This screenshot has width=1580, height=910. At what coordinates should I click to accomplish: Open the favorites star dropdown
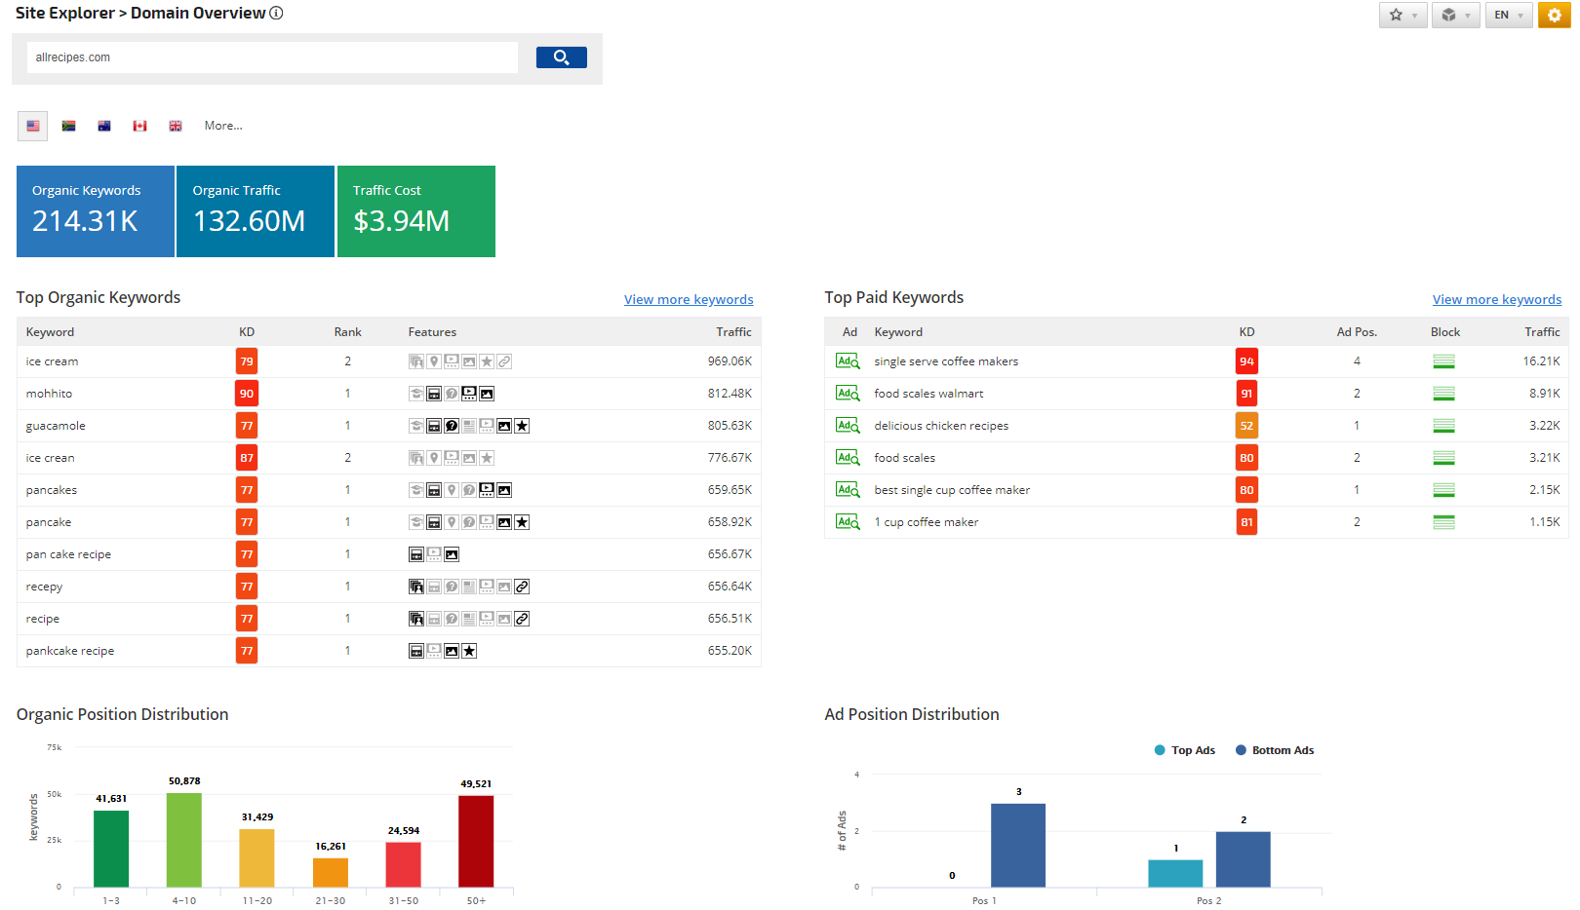click(1402, 15)
